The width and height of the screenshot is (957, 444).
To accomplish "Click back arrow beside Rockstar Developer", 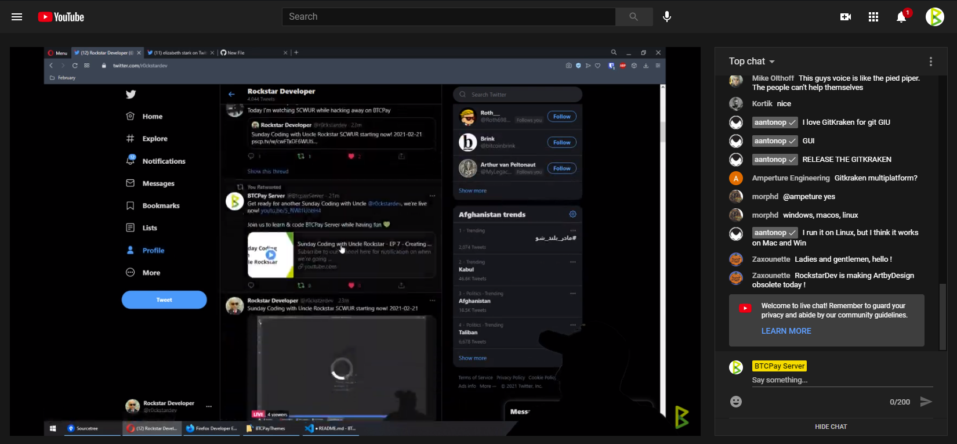I will click(231, 94).
